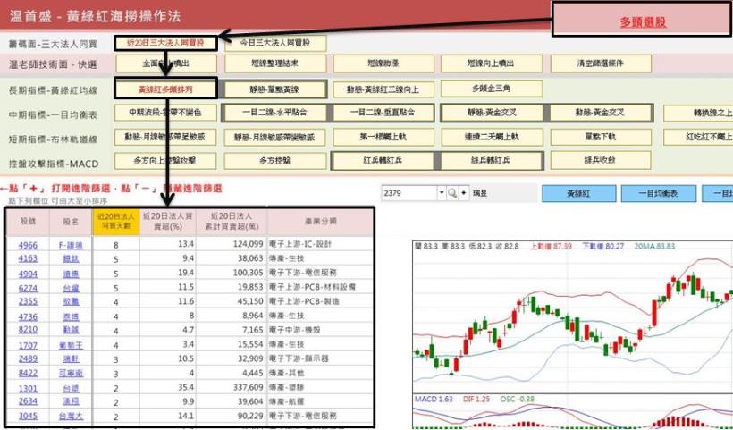This screenshot has height=430, width=733.
Task: Toggle 中期波段-雲帶不變色 filter
Action: 165,113
